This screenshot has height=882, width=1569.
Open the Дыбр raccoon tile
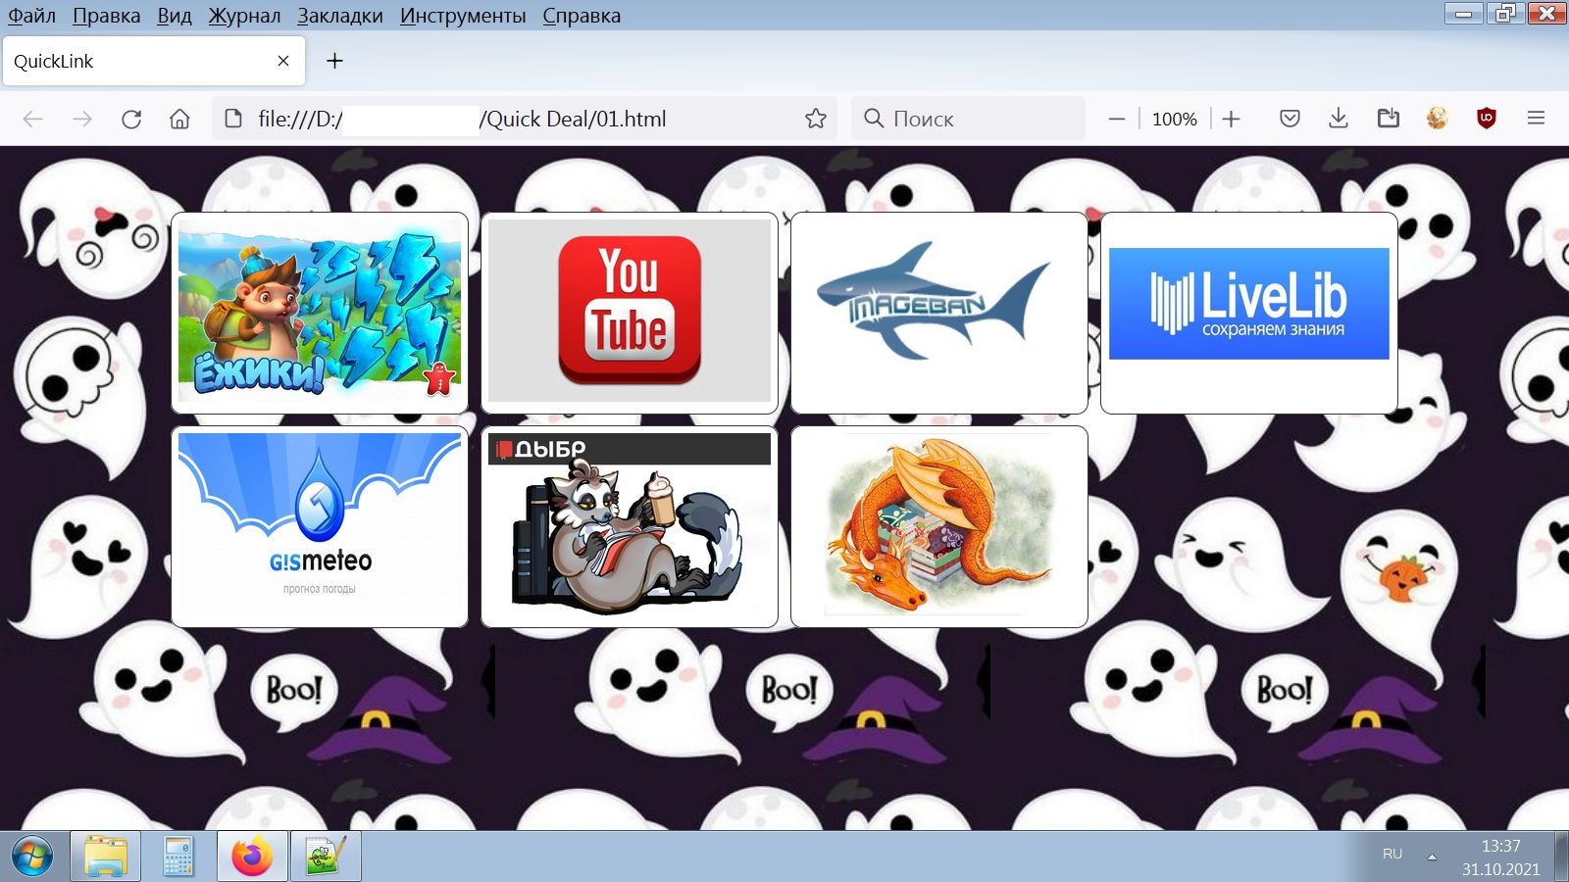click(630, 526)
